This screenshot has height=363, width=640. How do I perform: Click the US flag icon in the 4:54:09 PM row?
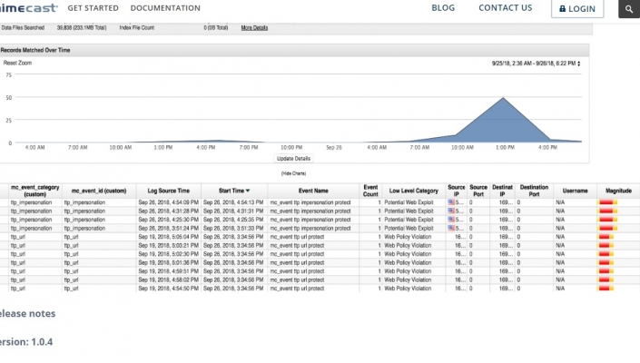point(451,201)
